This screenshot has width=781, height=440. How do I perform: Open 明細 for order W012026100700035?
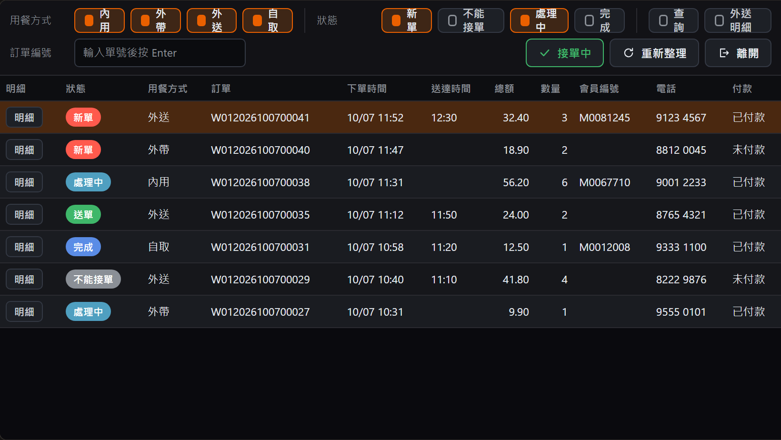tap(24, 215)
